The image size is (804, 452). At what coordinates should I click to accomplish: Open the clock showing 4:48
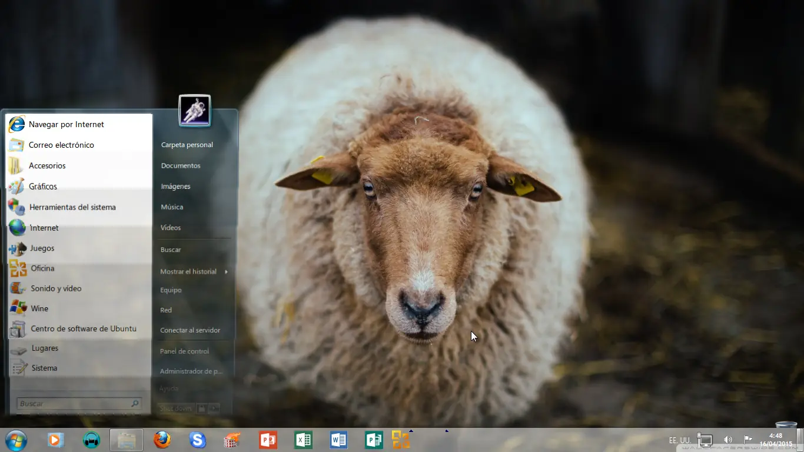click(x=776, y=440)
